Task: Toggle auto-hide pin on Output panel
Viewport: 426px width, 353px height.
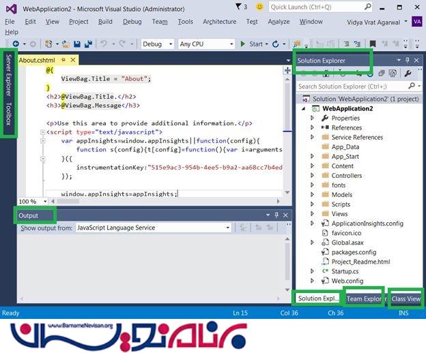Action: click(x=277, y=215)
